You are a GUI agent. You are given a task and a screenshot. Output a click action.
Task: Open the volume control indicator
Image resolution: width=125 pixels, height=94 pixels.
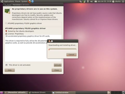click(91, 2)
